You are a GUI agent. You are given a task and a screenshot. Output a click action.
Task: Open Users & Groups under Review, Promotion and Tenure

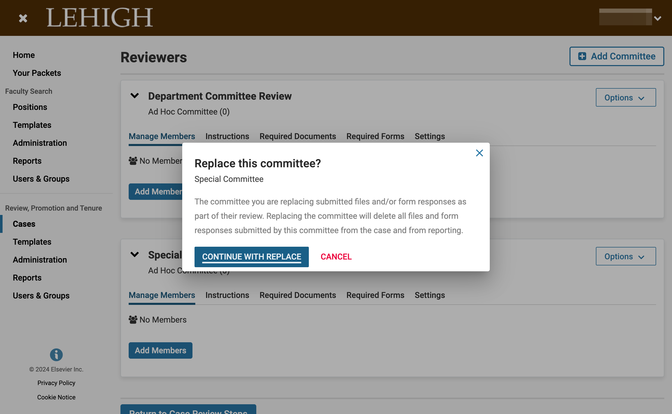(41, 296)
